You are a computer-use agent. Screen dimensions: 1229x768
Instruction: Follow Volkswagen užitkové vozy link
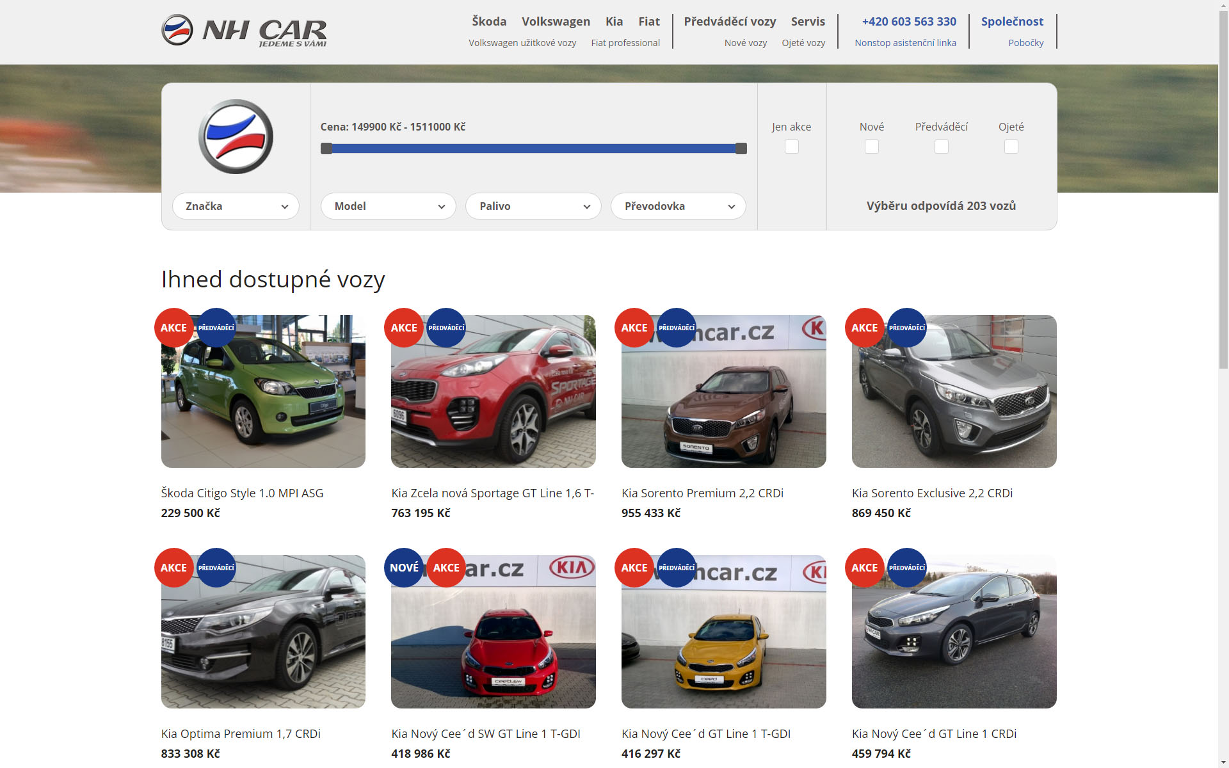tap(522, 43)
